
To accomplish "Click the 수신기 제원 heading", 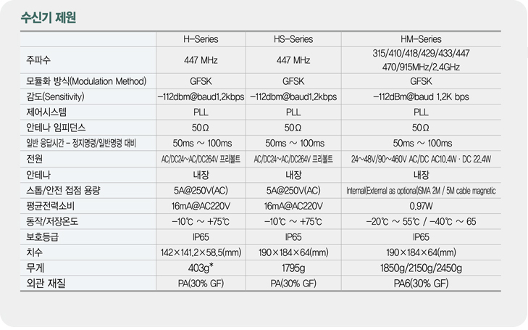I will tap(49, 17).
